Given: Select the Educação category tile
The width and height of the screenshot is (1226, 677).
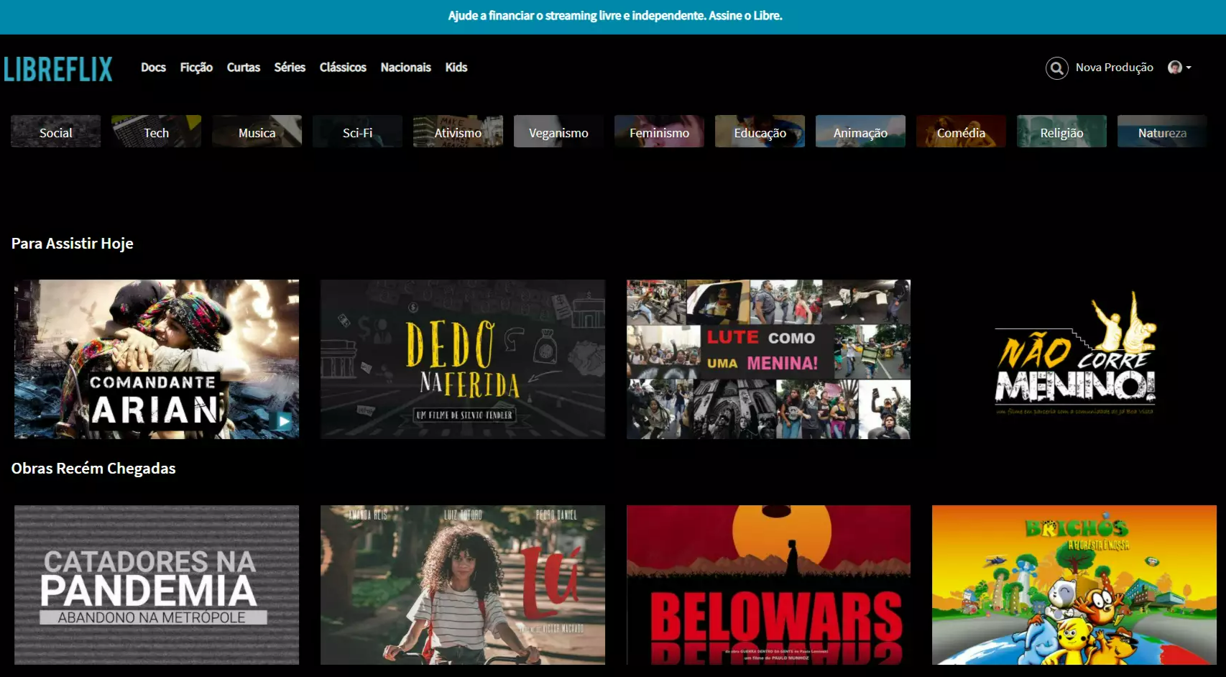Looking at the screenshot, I should (x=760, y=132).
